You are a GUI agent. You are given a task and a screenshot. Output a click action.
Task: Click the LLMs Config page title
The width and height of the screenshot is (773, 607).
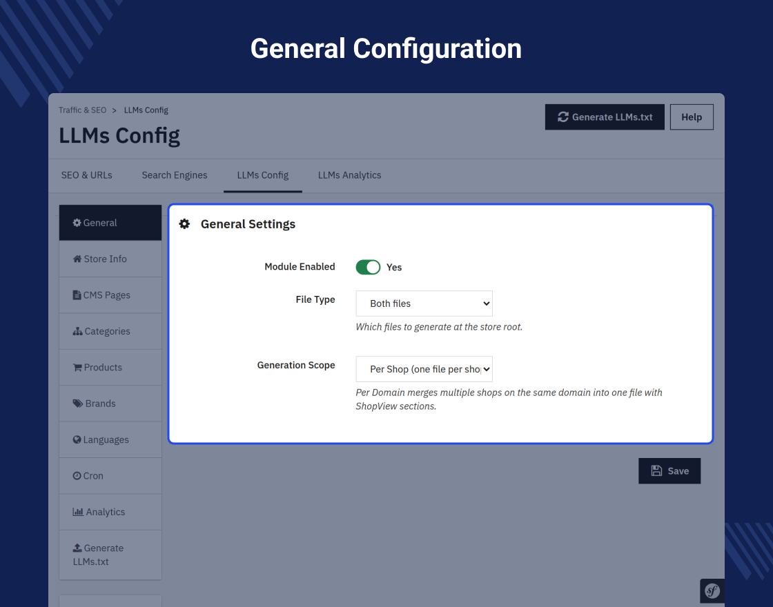pos(119,135)
